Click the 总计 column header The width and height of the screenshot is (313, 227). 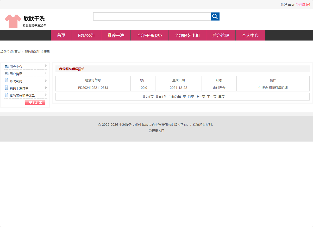[x=143, y=80]
